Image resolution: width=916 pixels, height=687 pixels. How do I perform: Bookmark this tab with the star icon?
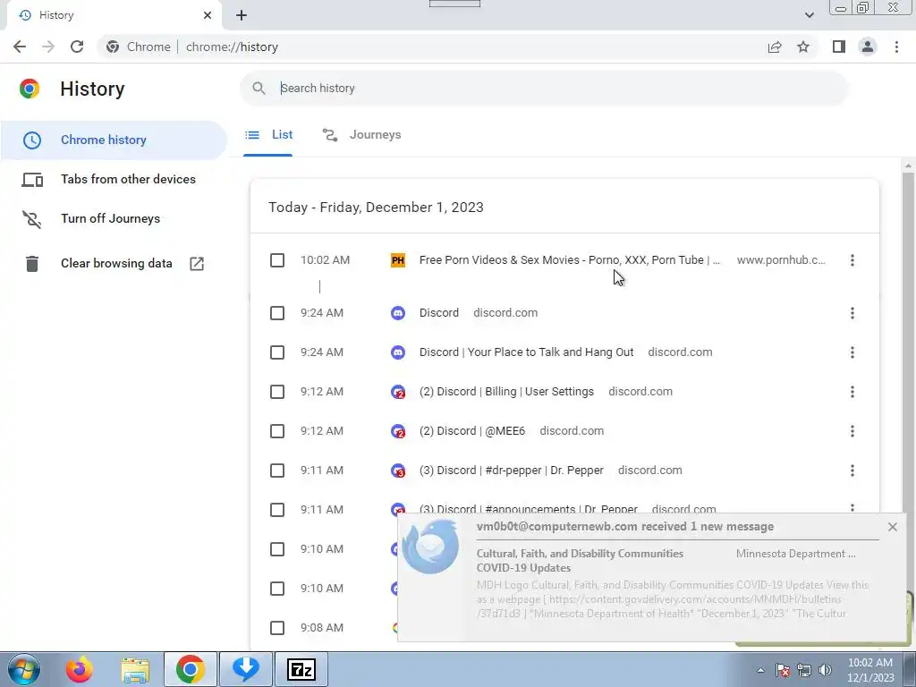click(x=803, y=47)
